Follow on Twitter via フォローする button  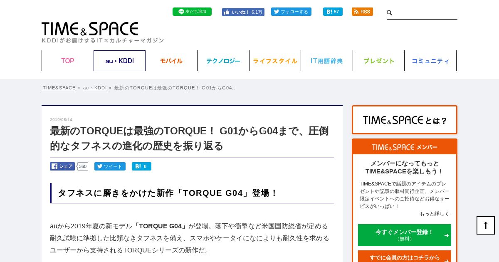(x=291, y=12)
